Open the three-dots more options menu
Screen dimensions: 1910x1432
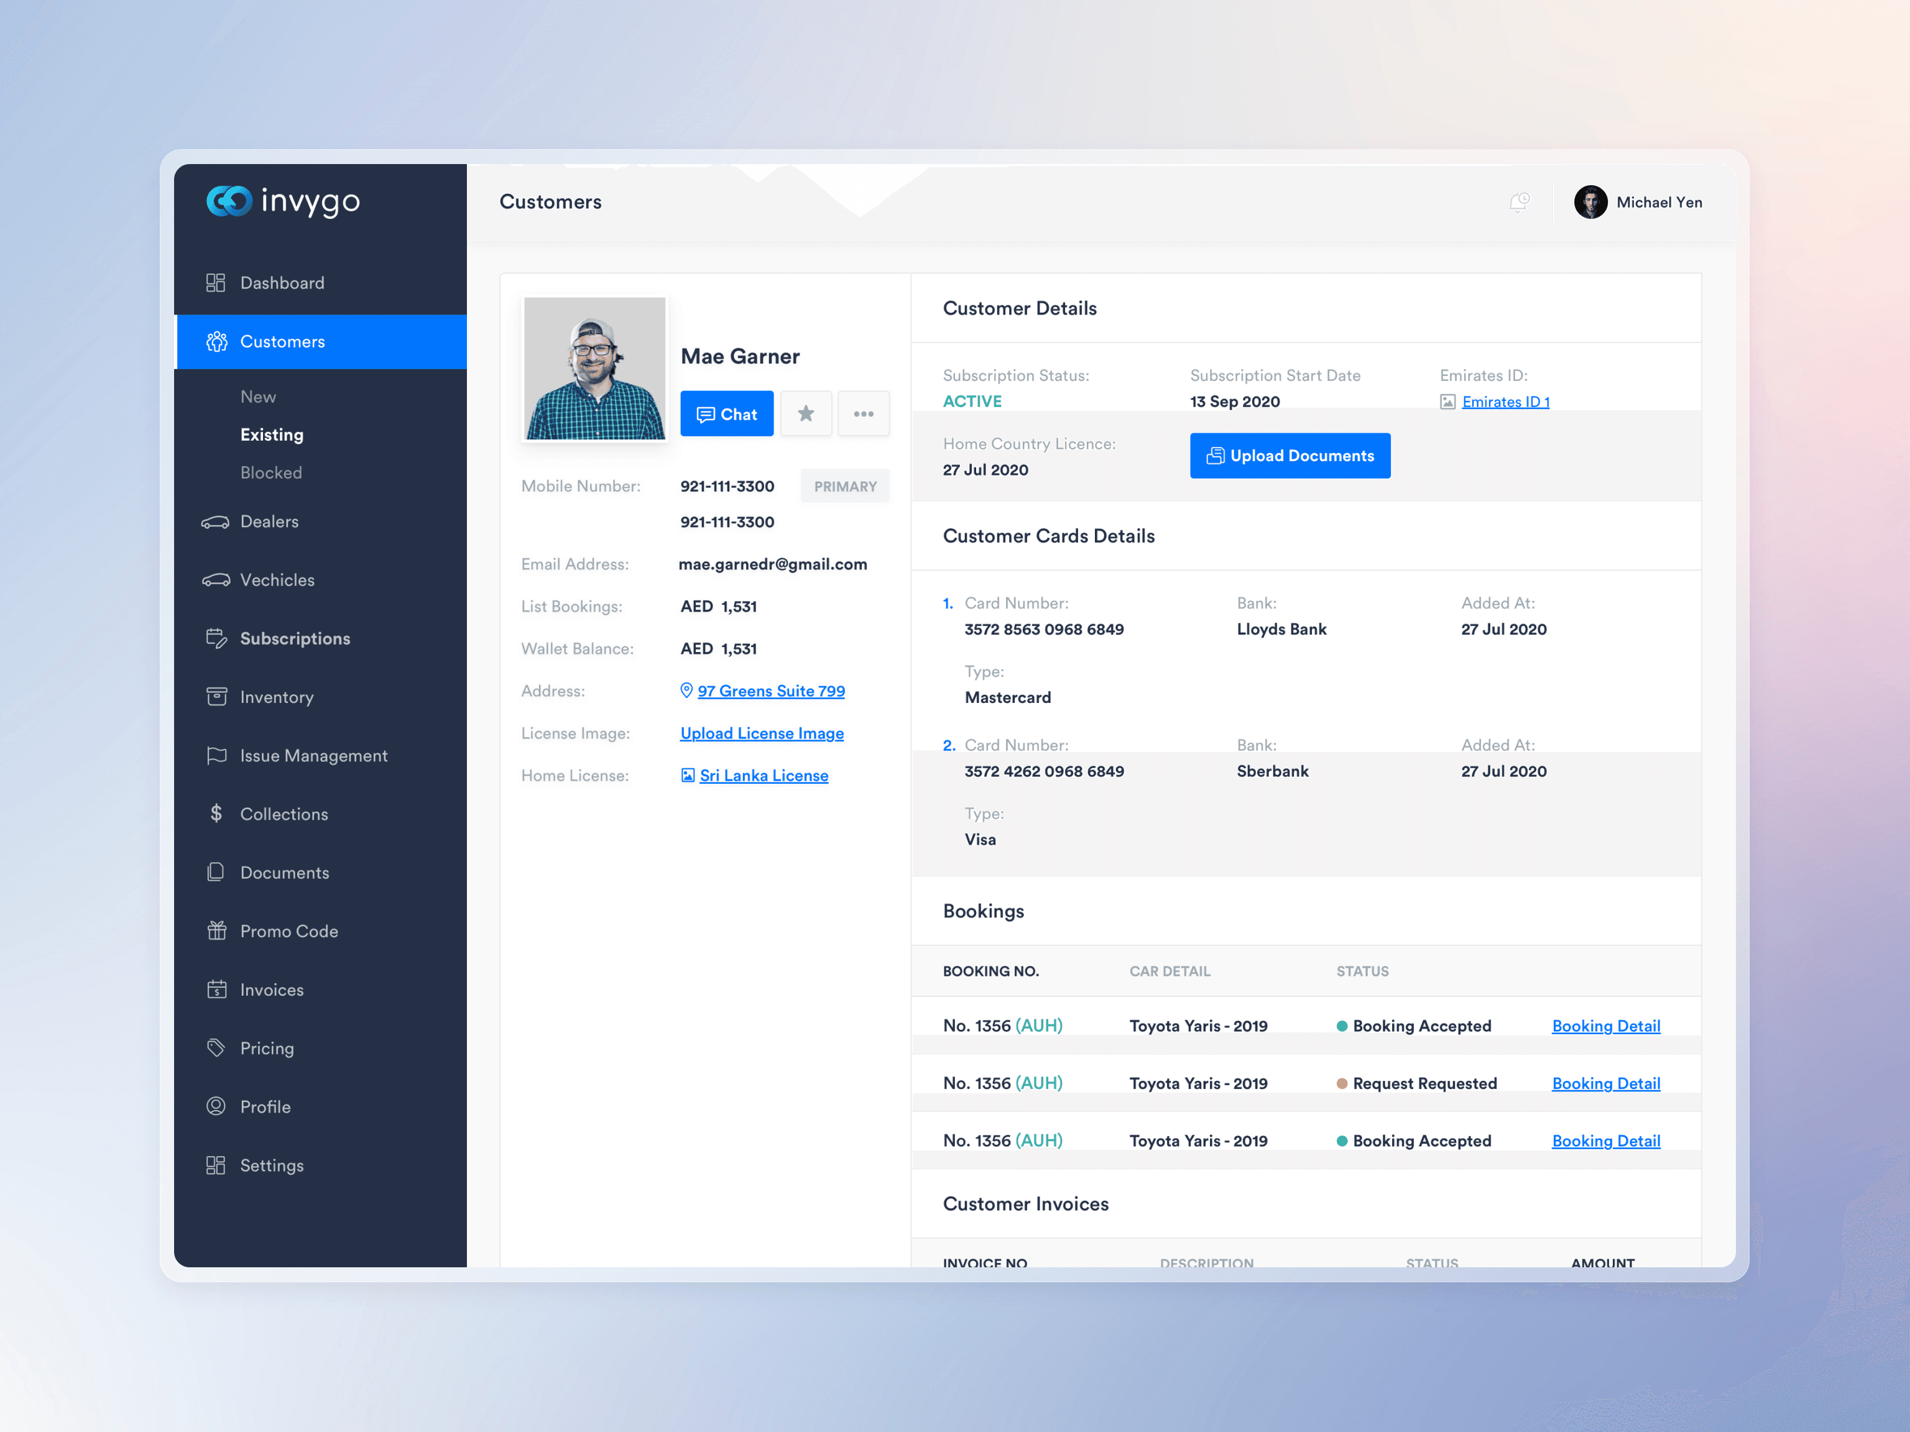coord(864,413)
